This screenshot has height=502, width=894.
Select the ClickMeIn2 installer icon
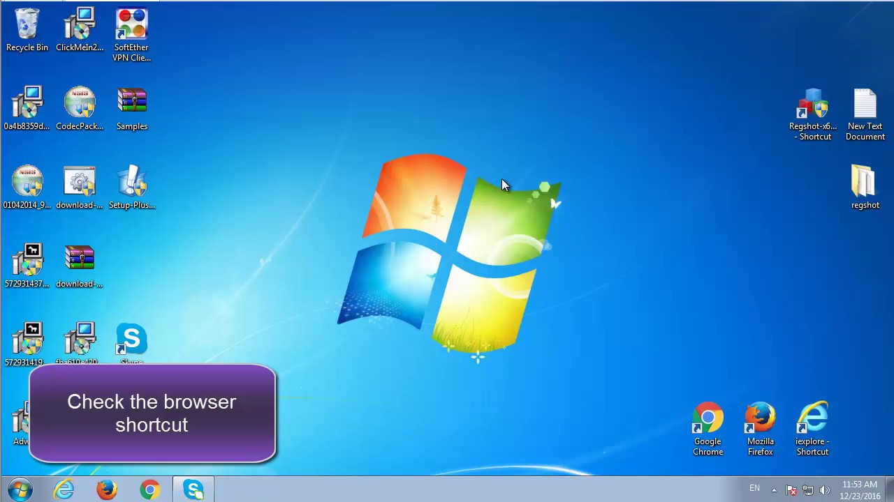(80, 30)
